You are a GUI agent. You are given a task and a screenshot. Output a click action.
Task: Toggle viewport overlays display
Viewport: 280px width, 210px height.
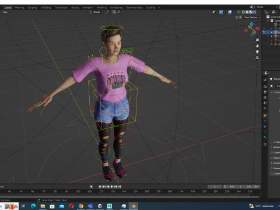[x=230, y=12]
